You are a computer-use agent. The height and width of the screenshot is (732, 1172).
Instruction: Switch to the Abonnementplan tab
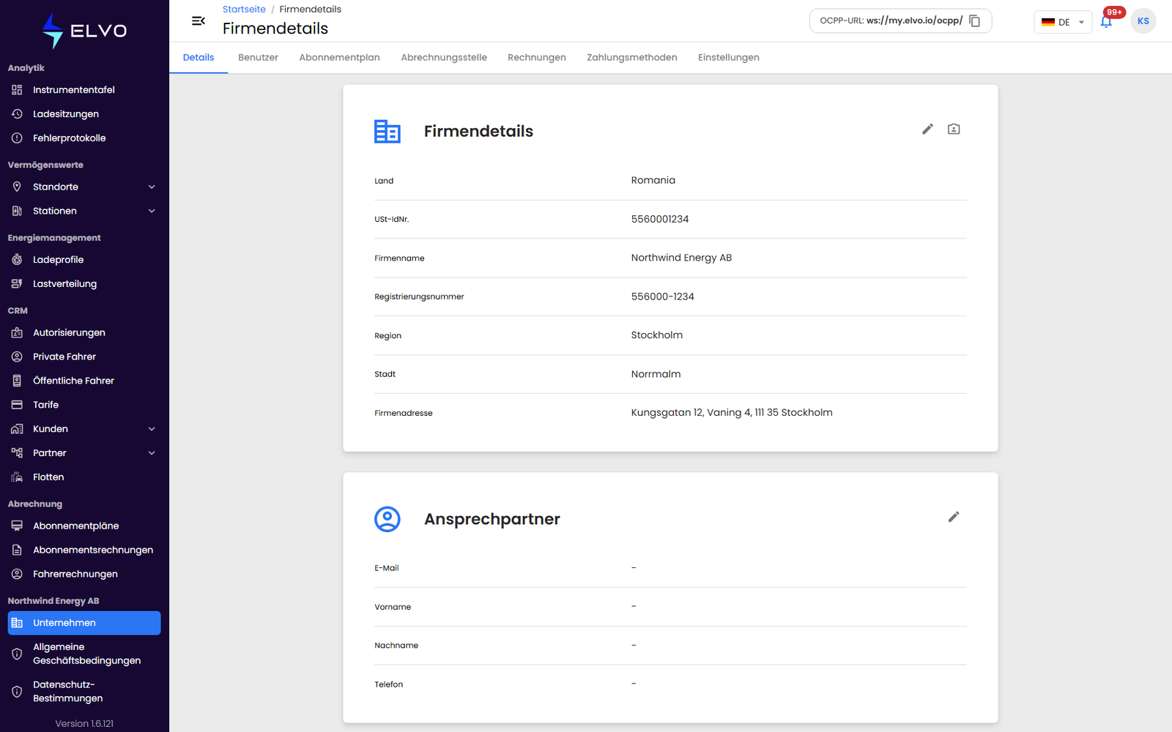[x=339, y=58]
